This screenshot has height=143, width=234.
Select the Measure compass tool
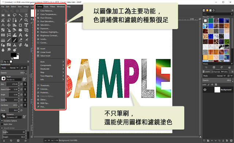pos(3,25)
